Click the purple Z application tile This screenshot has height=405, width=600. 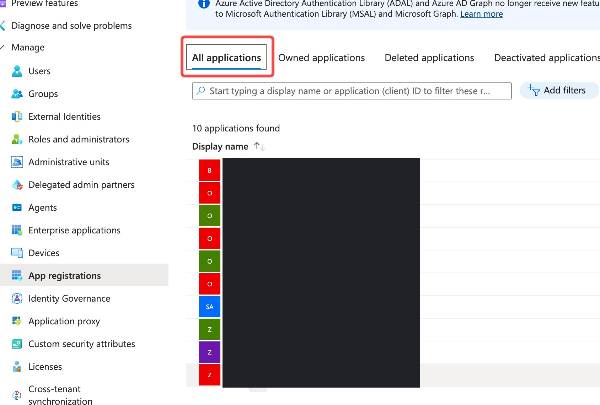(210, 352)
